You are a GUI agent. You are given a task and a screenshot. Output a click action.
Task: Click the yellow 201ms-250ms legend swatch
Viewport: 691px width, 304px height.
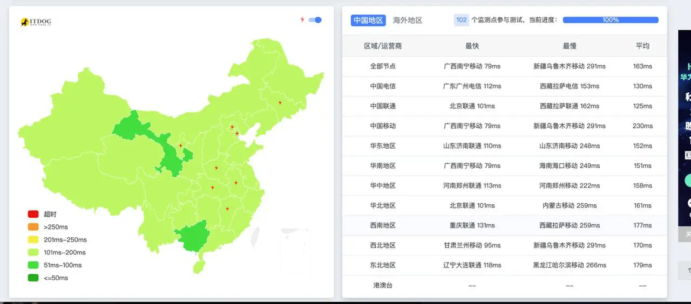[x=33, y=240]
